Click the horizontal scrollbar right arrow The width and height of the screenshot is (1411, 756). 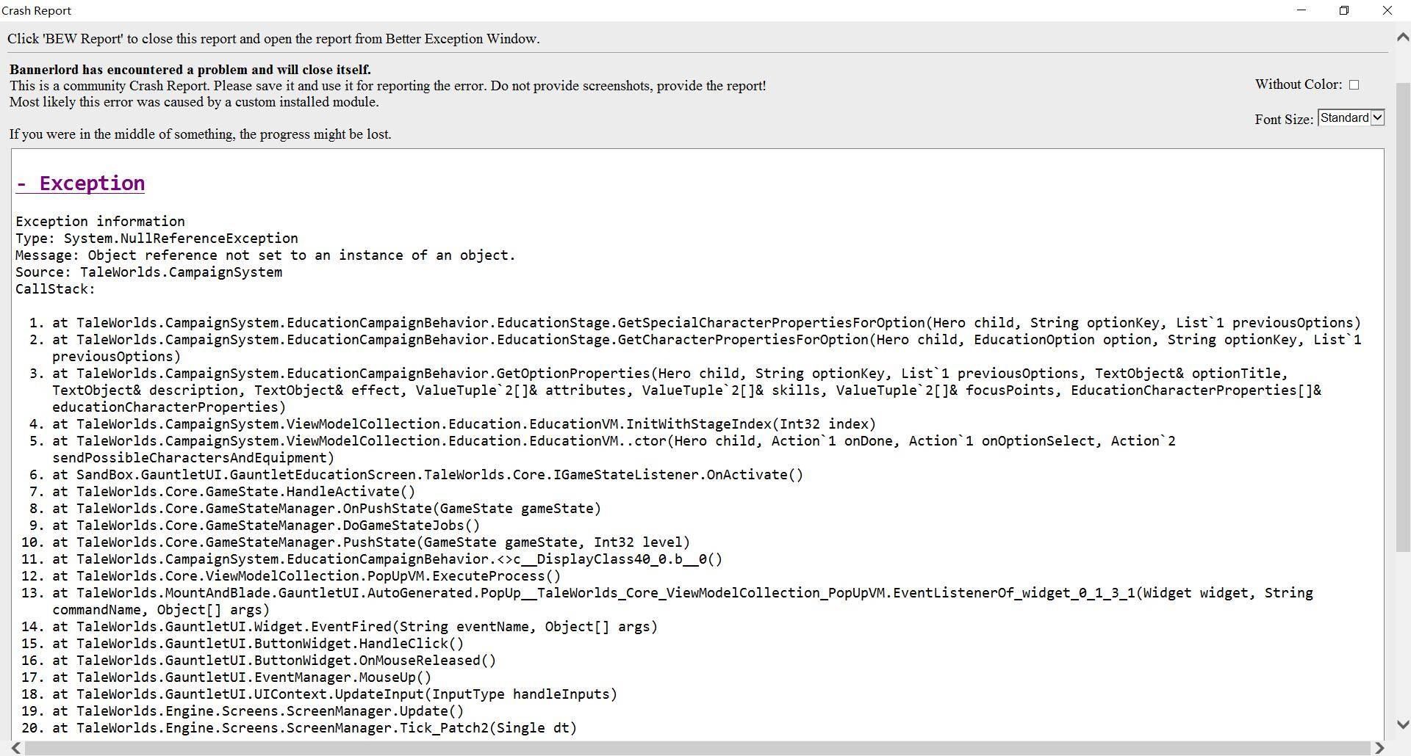[1379, 748]
